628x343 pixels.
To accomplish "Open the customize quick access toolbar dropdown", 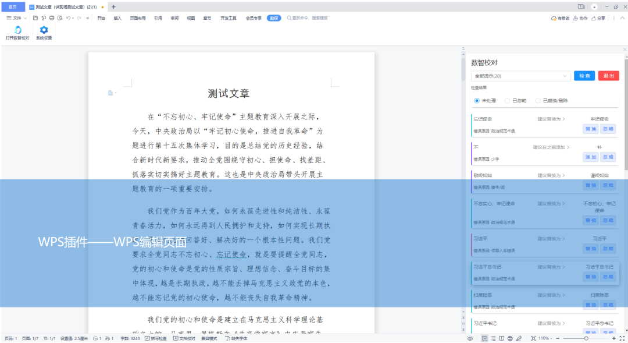I will [87, 18].
